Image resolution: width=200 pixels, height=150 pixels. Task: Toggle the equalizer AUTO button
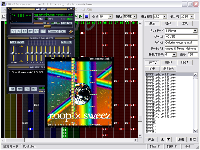point(20,42)
